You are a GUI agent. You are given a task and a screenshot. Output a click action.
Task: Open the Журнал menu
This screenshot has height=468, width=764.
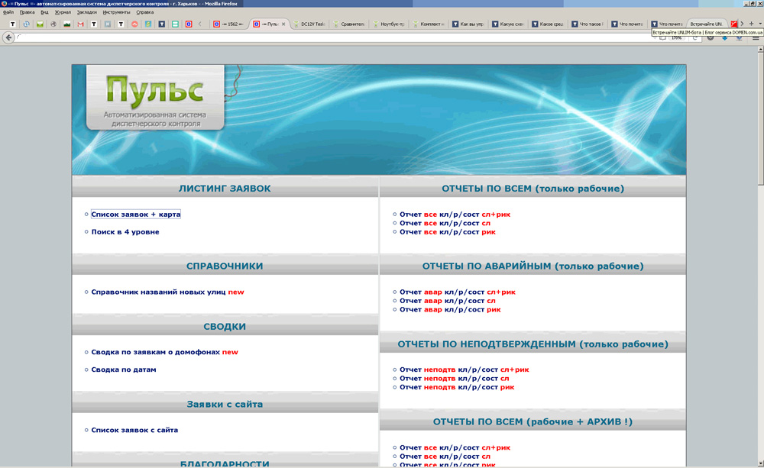pyautogui.click(x=63, y=12)
